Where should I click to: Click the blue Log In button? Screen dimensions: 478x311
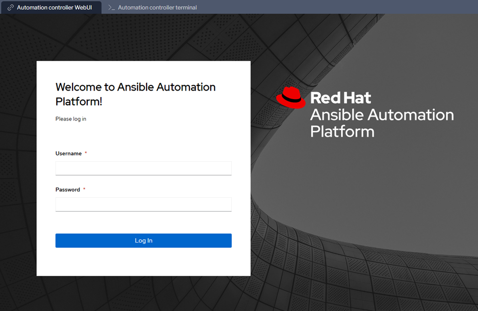(x=144, y=240)
